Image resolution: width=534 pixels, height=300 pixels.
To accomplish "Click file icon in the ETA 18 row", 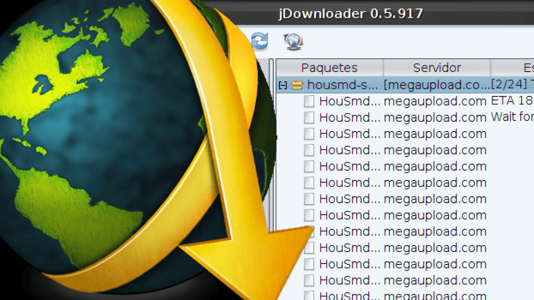I will 309,101.
